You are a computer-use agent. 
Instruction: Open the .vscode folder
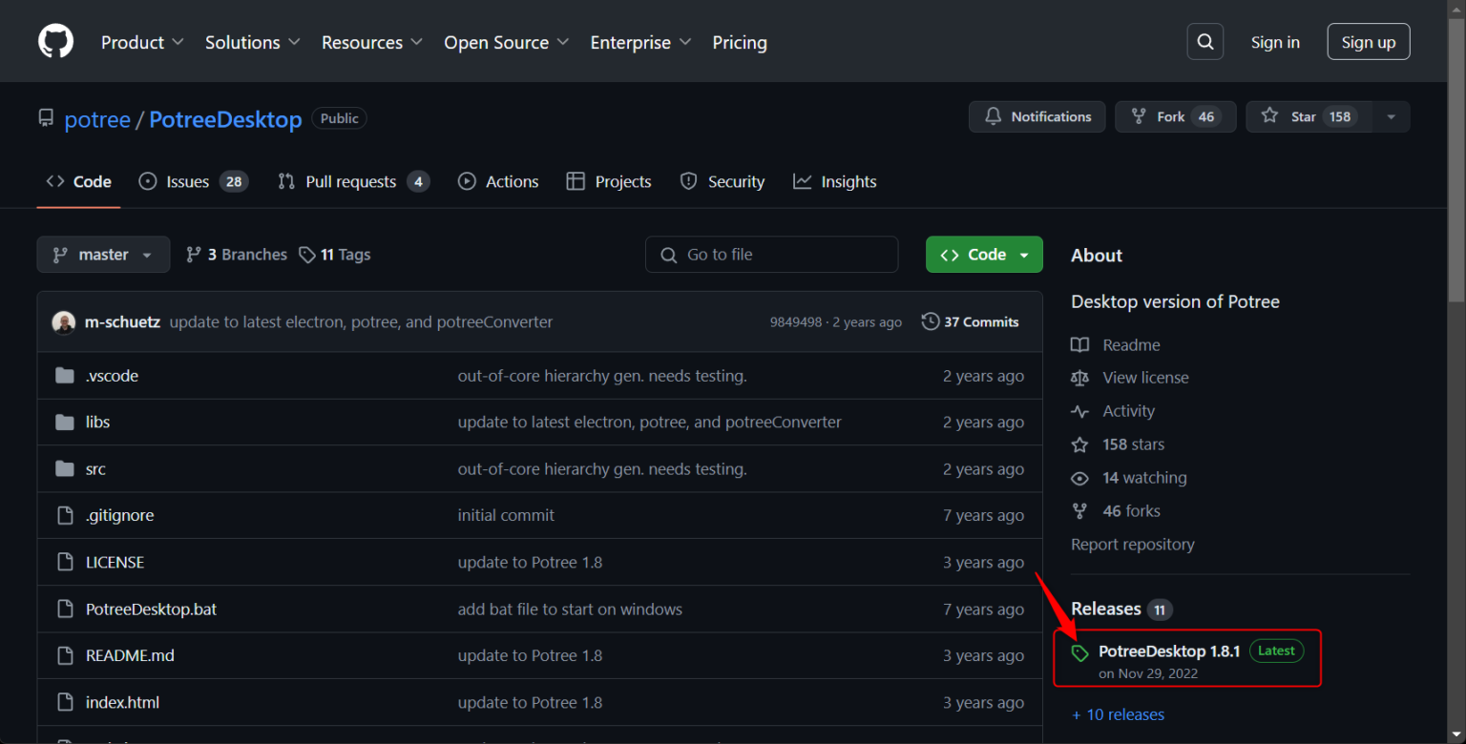112,376
